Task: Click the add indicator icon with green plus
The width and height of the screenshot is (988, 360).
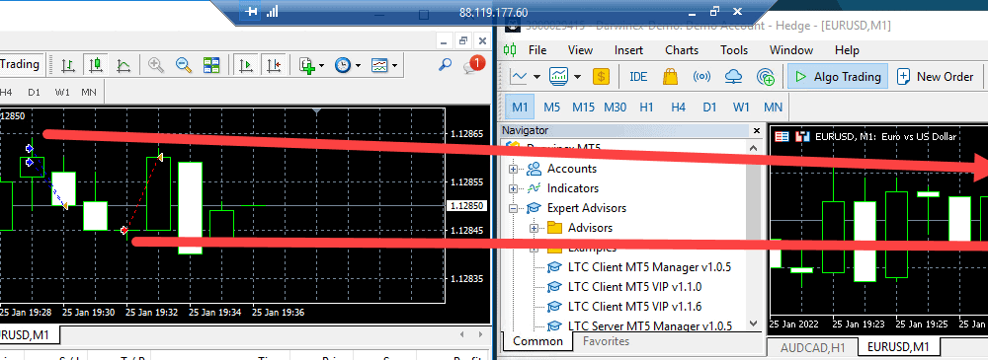Action: tap(307, 65)
